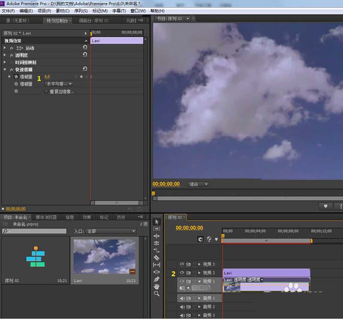Image resolution: width=343 pixels, height=319 pixels.
Task: Expand the 运动 effect properties
Action: [x=5, y=48]
